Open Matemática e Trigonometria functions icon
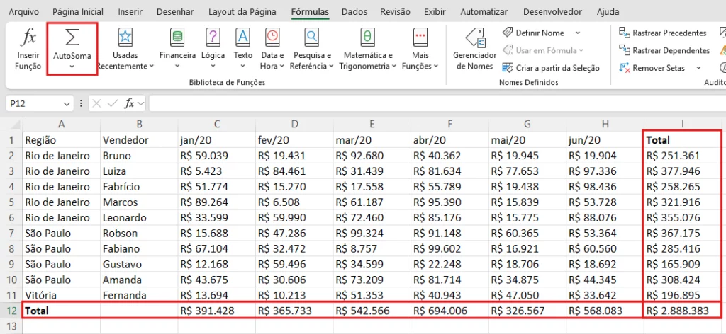This screenshot has width=726, height=334. click(x=368, y=37)
